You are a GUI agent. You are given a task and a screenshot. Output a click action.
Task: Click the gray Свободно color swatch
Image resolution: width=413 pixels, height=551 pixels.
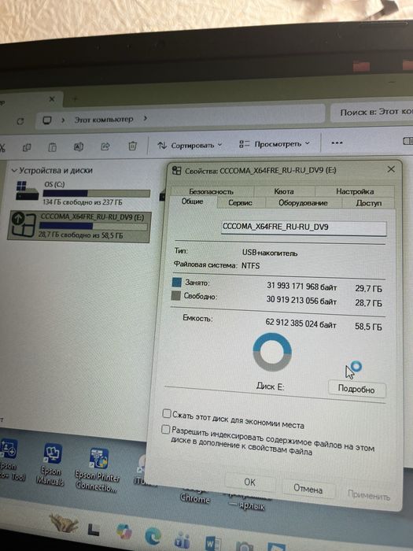click(x=175, y=295)
